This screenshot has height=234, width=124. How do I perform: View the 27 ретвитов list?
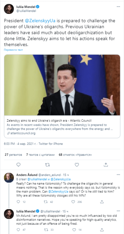pyautogui.click(x=13, y=155)
